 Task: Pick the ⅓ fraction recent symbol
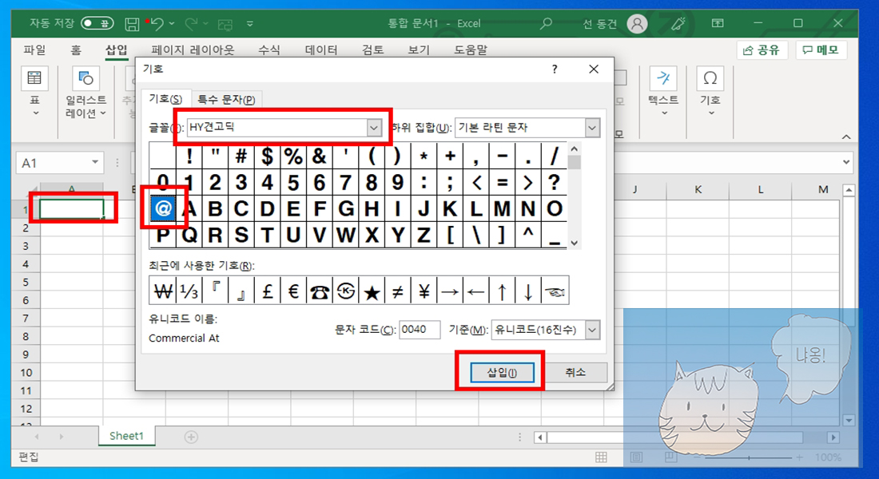click(189, 291)
